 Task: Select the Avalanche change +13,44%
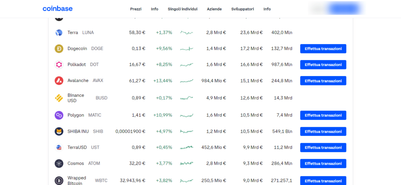(163, 81)
